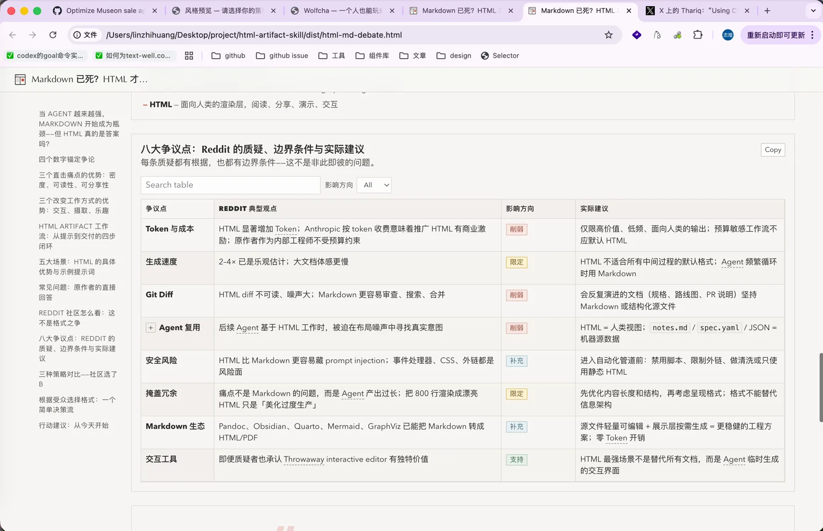Open the blue diamond extension icon

[637, 35]
